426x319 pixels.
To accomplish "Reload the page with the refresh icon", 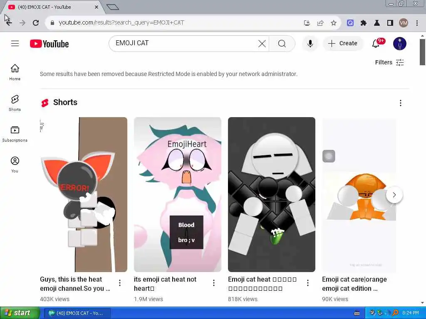I will coord(36,23).
